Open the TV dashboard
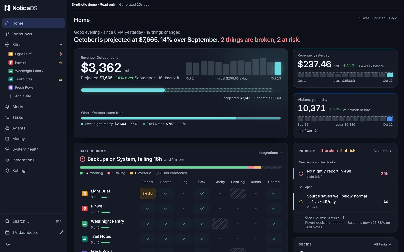This screenshot has width=404, height=252. click(25, 232)
